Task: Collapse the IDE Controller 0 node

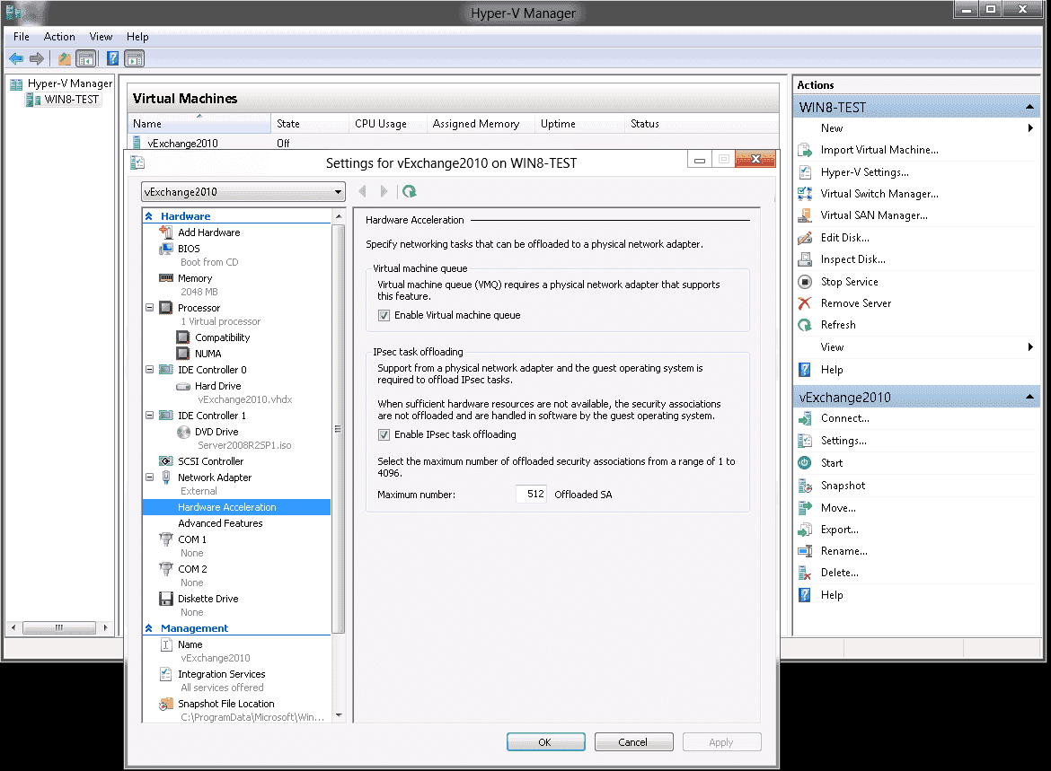Action: coord(149,370)
